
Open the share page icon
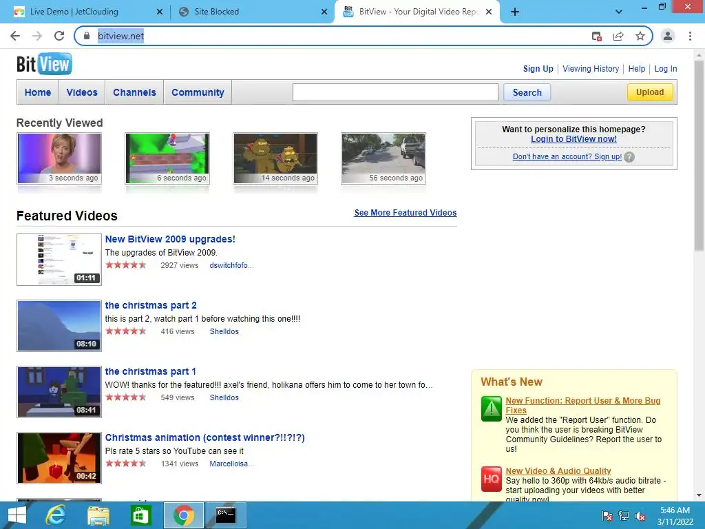[618, 36]
